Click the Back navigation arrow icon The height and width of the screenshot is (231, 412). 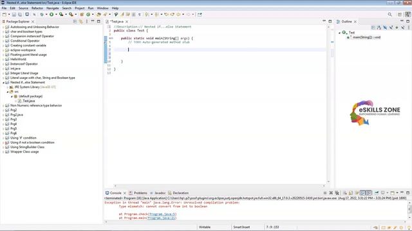178,14
